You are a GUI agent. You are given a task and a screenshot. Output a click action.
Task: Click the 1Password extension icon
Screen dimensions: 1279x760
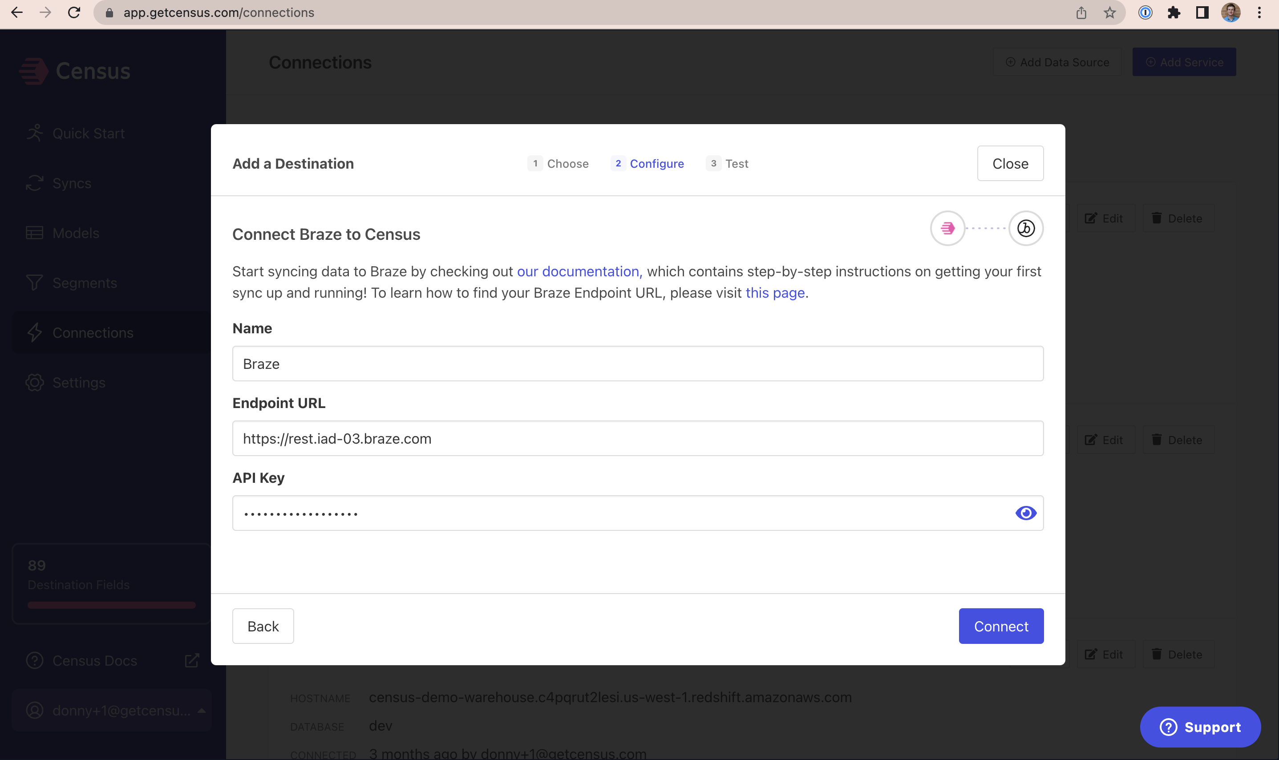[1145, 13]
